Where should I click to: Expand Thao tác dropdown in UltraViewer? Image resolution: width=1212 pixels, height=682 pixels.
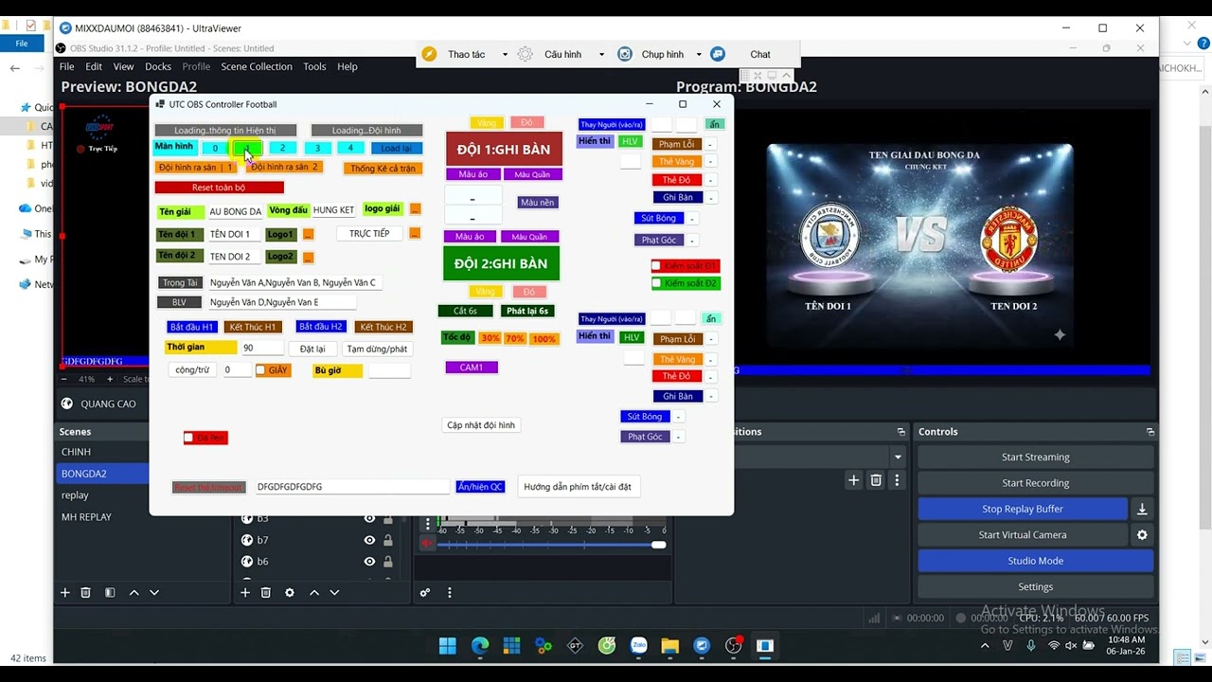(505, 55)
